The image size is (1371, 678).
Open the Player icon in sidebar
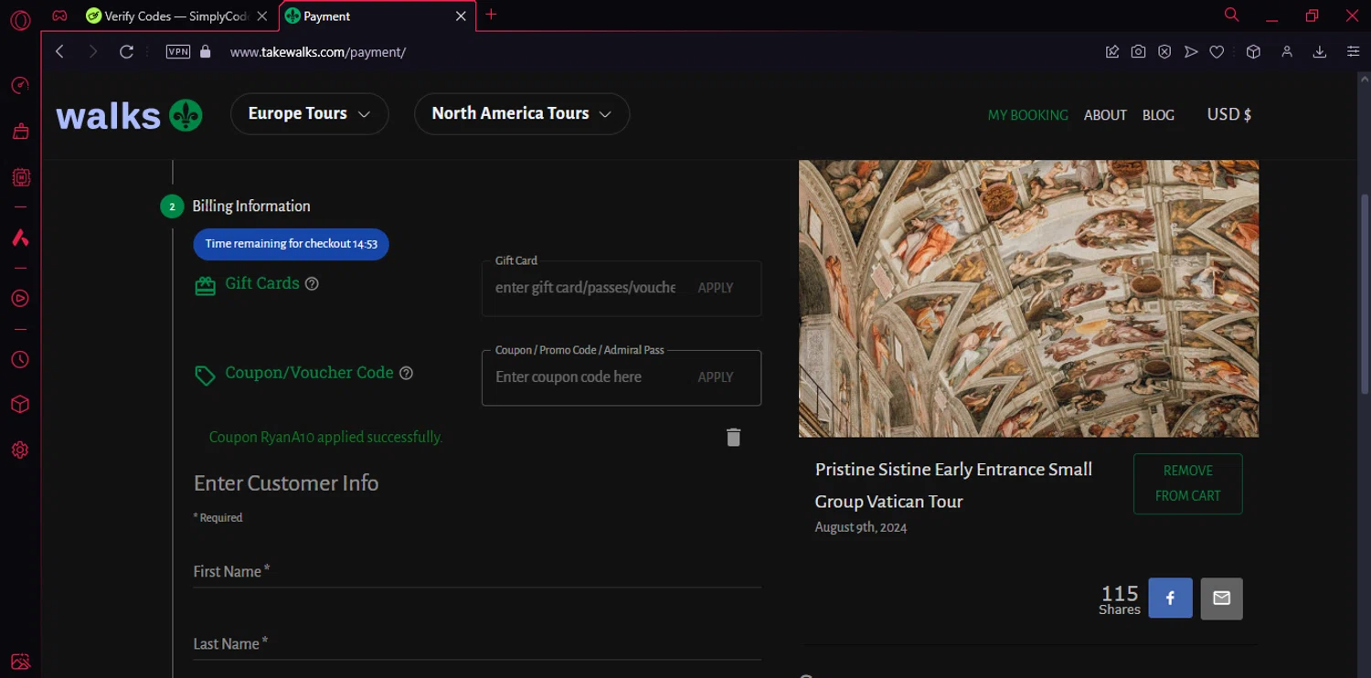point(20,299)
